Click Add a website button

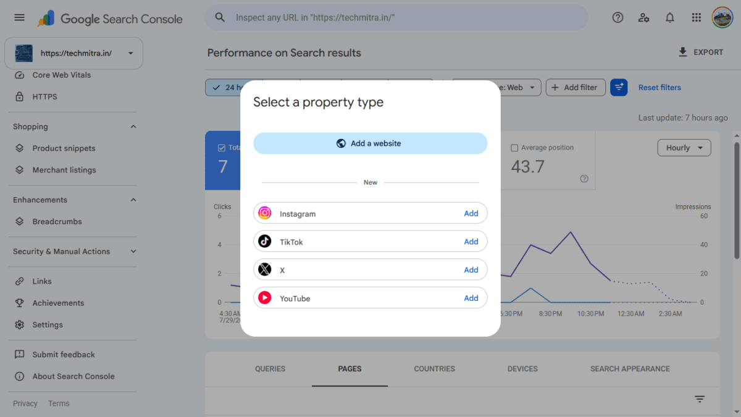[x=370, y=143]
